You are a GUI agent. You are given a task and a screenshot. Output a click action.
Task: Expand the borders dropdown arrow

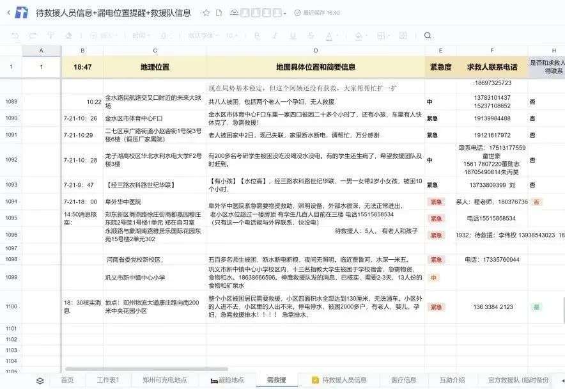(388, 36)
